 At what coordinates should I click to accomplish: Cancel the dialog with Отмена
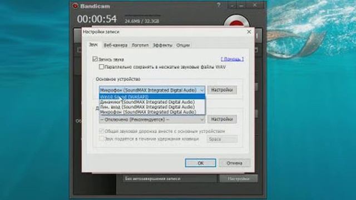pyautogui.click(x=235, y=163)
